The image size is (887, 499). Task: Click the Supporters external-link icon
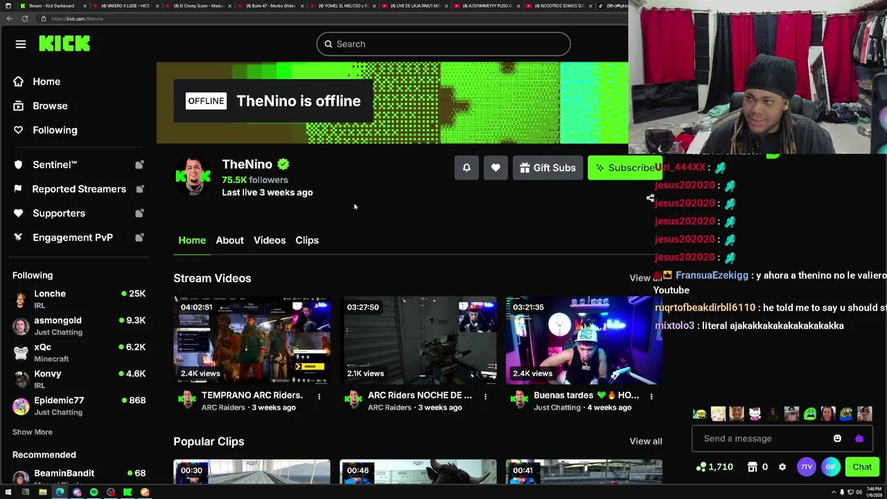(139, 213)
